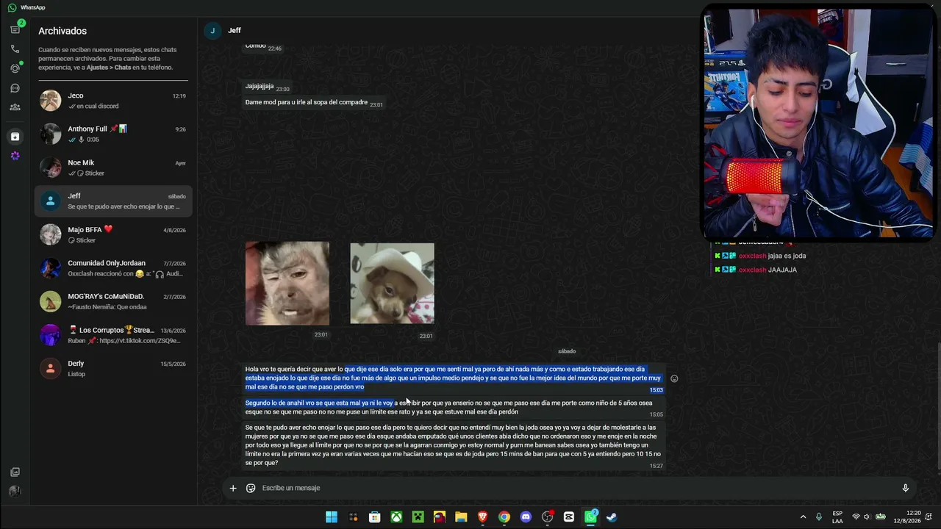
Task: Launch Minecraft from the taskbar
Action: [418, 517]
